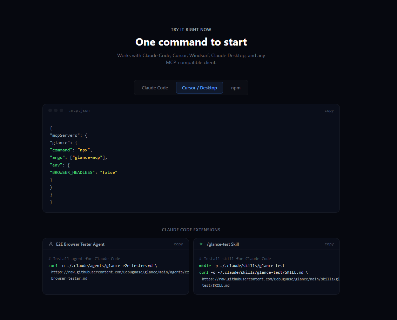The height and width of the screenshot is (320, 397).
Task: Click the TRY IT RIGHT NOW text
Action: pos(191,29)
